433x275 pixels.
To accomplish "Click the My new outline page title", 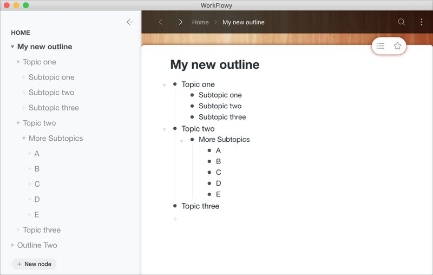I will coord(215,64).
